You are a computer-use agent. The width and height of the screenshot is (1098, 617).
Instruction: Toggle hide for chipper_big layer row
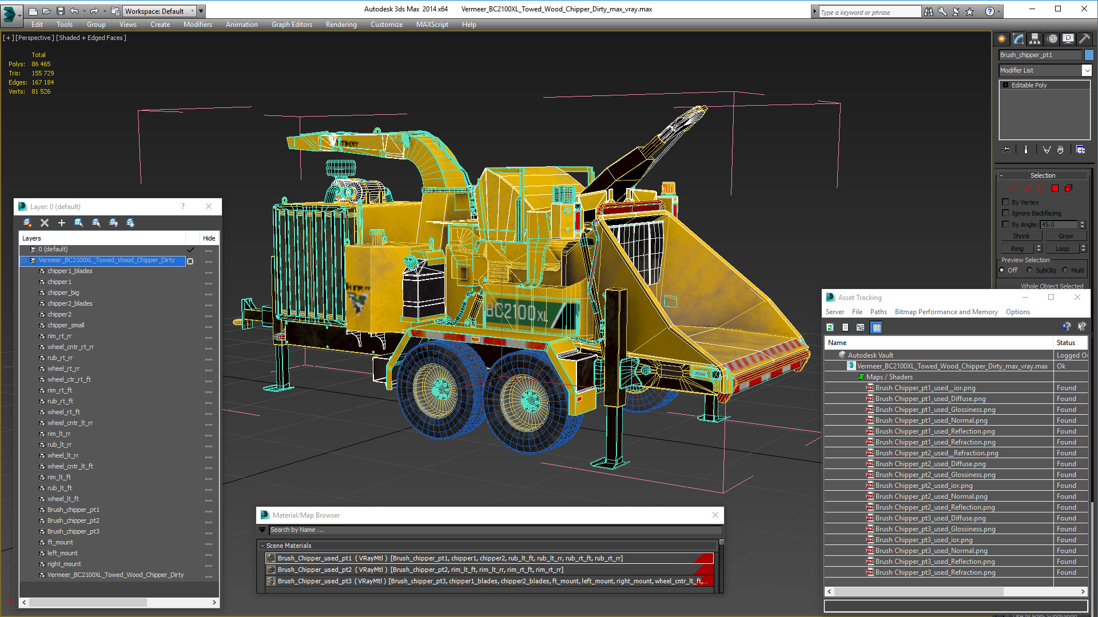pos(209,294)
